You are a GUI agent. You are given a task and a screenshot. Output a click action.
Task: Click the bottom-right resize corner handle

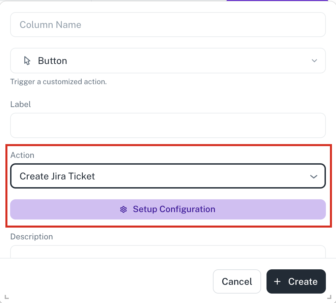coord(329,297)
